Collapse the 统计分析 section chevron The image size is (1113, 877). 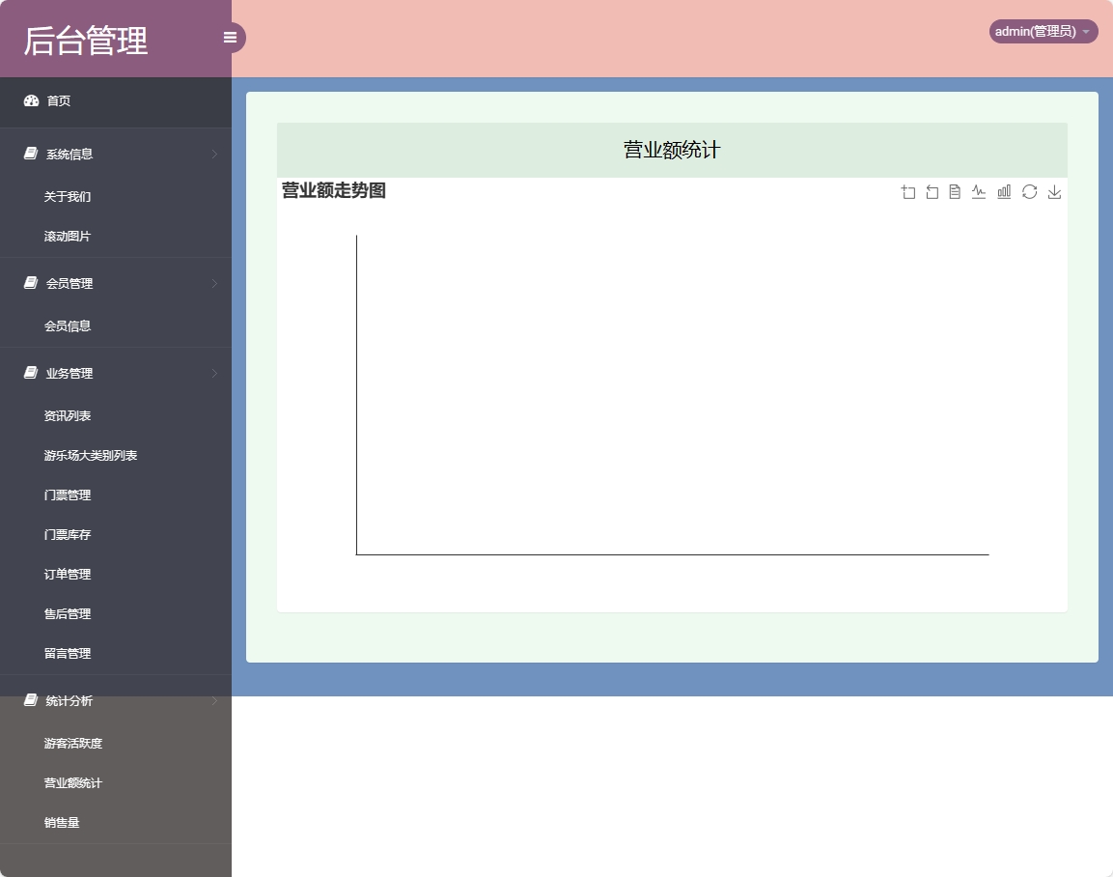pos(214,701)
